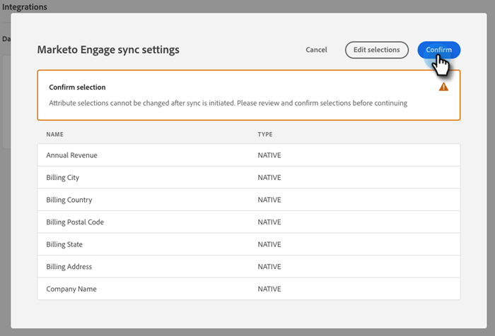Click the NAME column header
Viewport: 495px width, 336px height.
(55, 134)
